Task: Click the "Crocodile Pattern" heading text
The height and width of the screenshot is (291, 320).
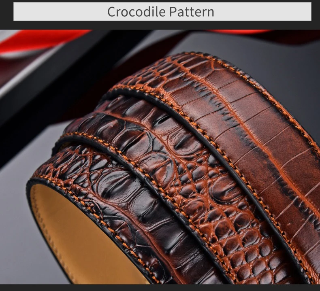Action: [161, 12]
